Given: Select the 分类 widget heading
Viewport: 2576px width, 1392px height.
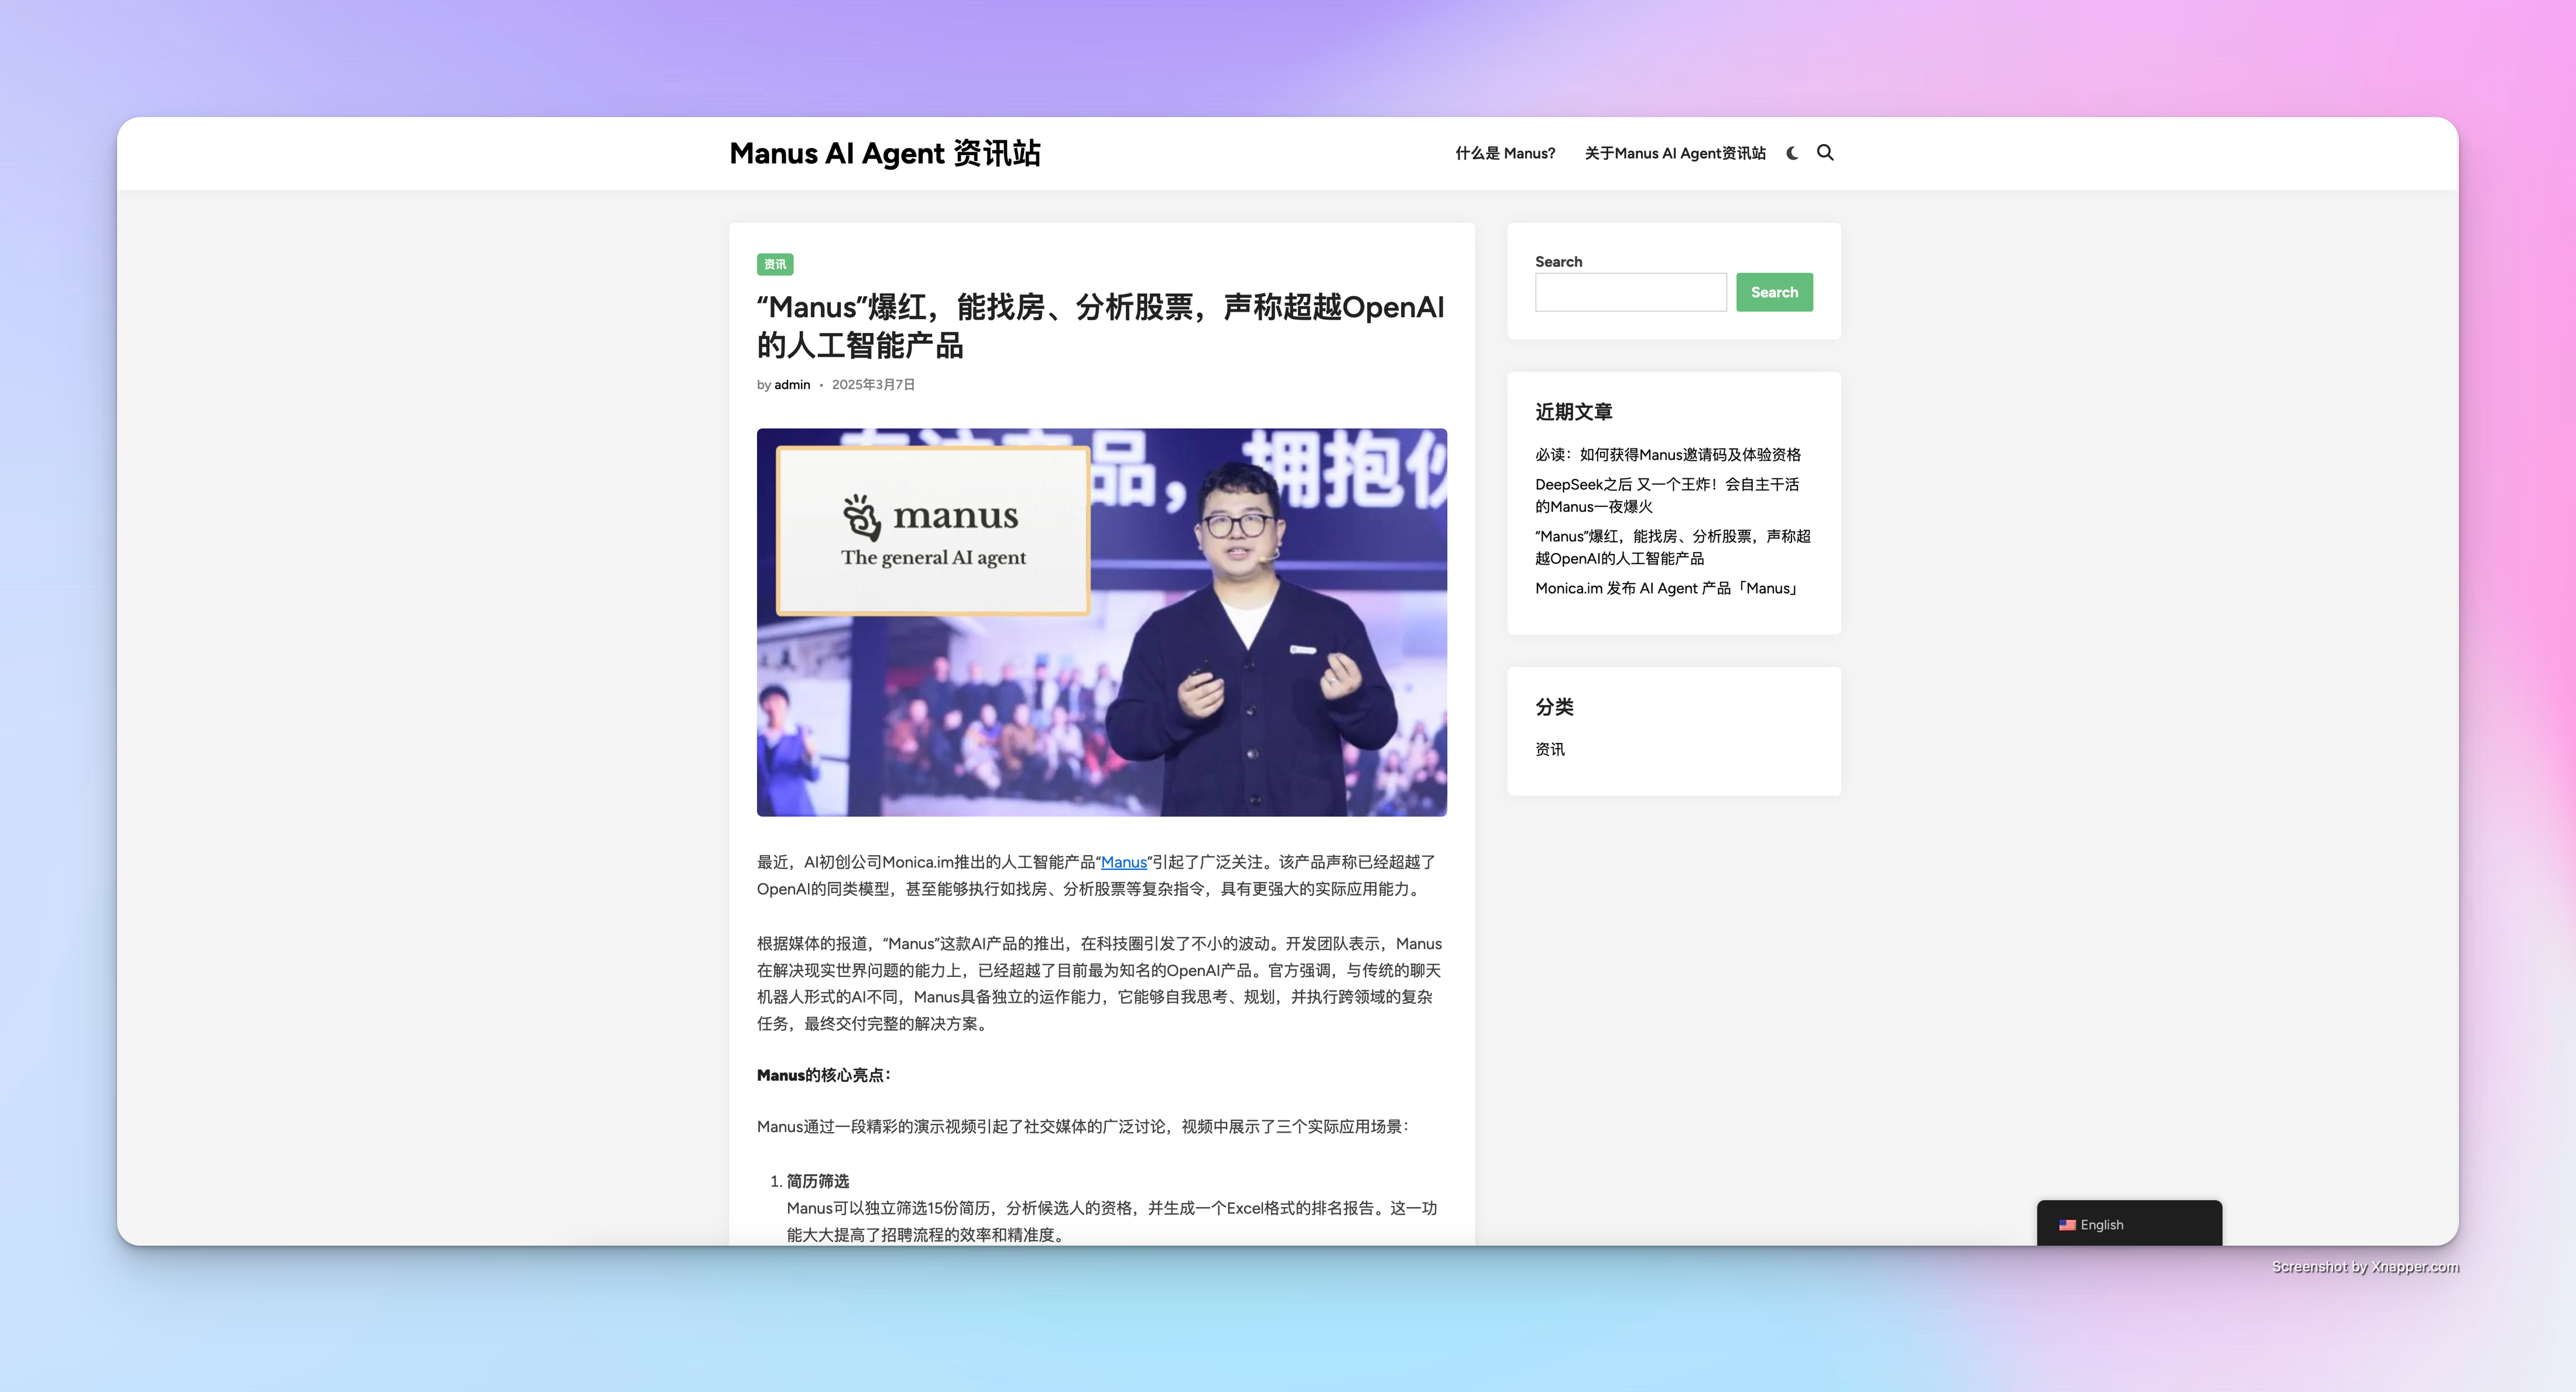Looking at the screenshot, I should point(1554,707).
